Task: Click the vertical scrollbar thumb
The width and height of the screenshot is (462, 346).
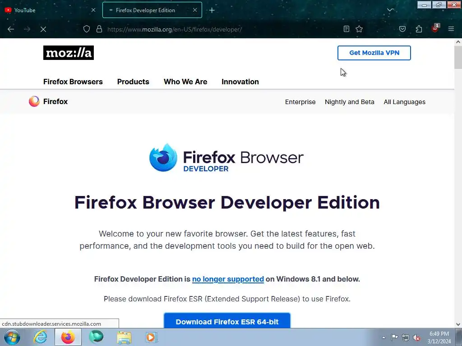Action: [458, 57]
